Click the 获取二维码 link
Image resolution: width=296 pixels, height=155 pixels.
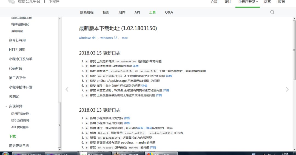(145, 128)
